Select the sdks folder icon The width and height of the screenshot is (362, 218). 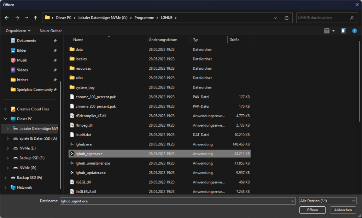click(72, 78)
